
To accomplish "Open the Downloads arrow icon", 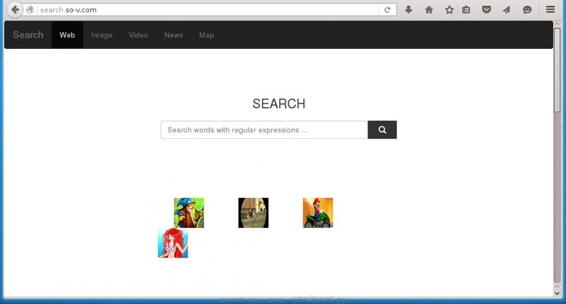I will pos(409,10).
